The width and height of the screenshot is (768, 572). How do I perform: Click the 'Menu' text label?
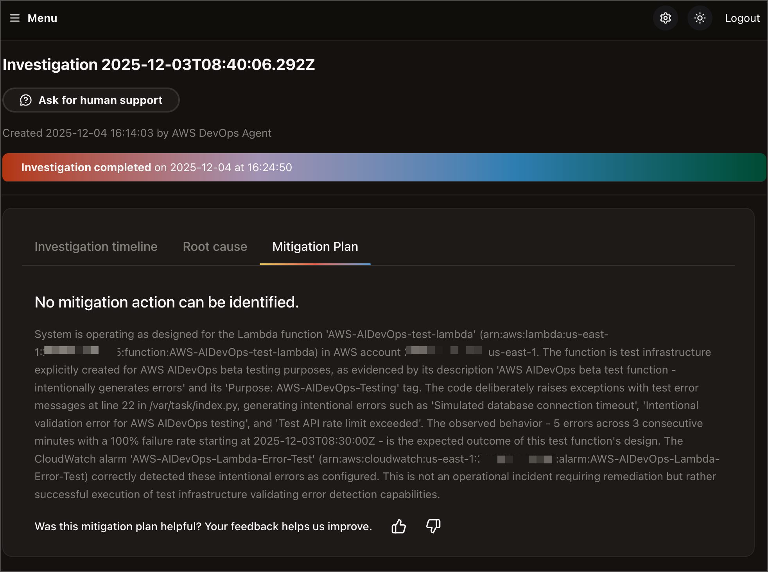tap(42, 18)
